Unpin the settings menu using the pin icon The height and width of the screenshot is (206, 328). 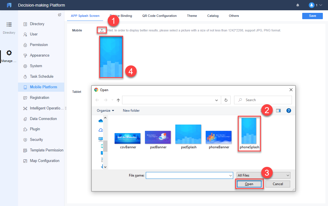click(60, 15)
